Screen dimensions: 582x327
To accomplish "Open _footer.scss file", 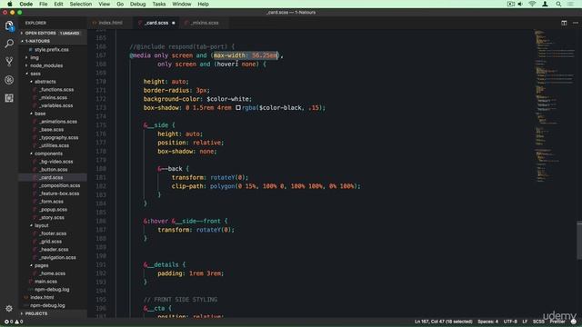I will 53,233.
